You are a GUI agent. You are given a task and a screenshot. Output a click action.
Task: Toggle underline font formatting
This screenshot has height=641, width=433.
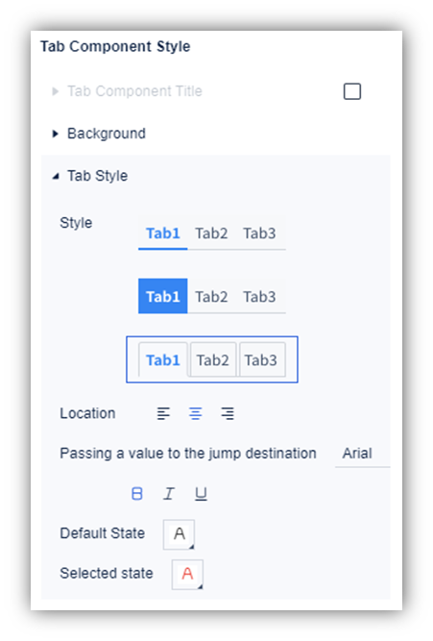coord(201,494)
